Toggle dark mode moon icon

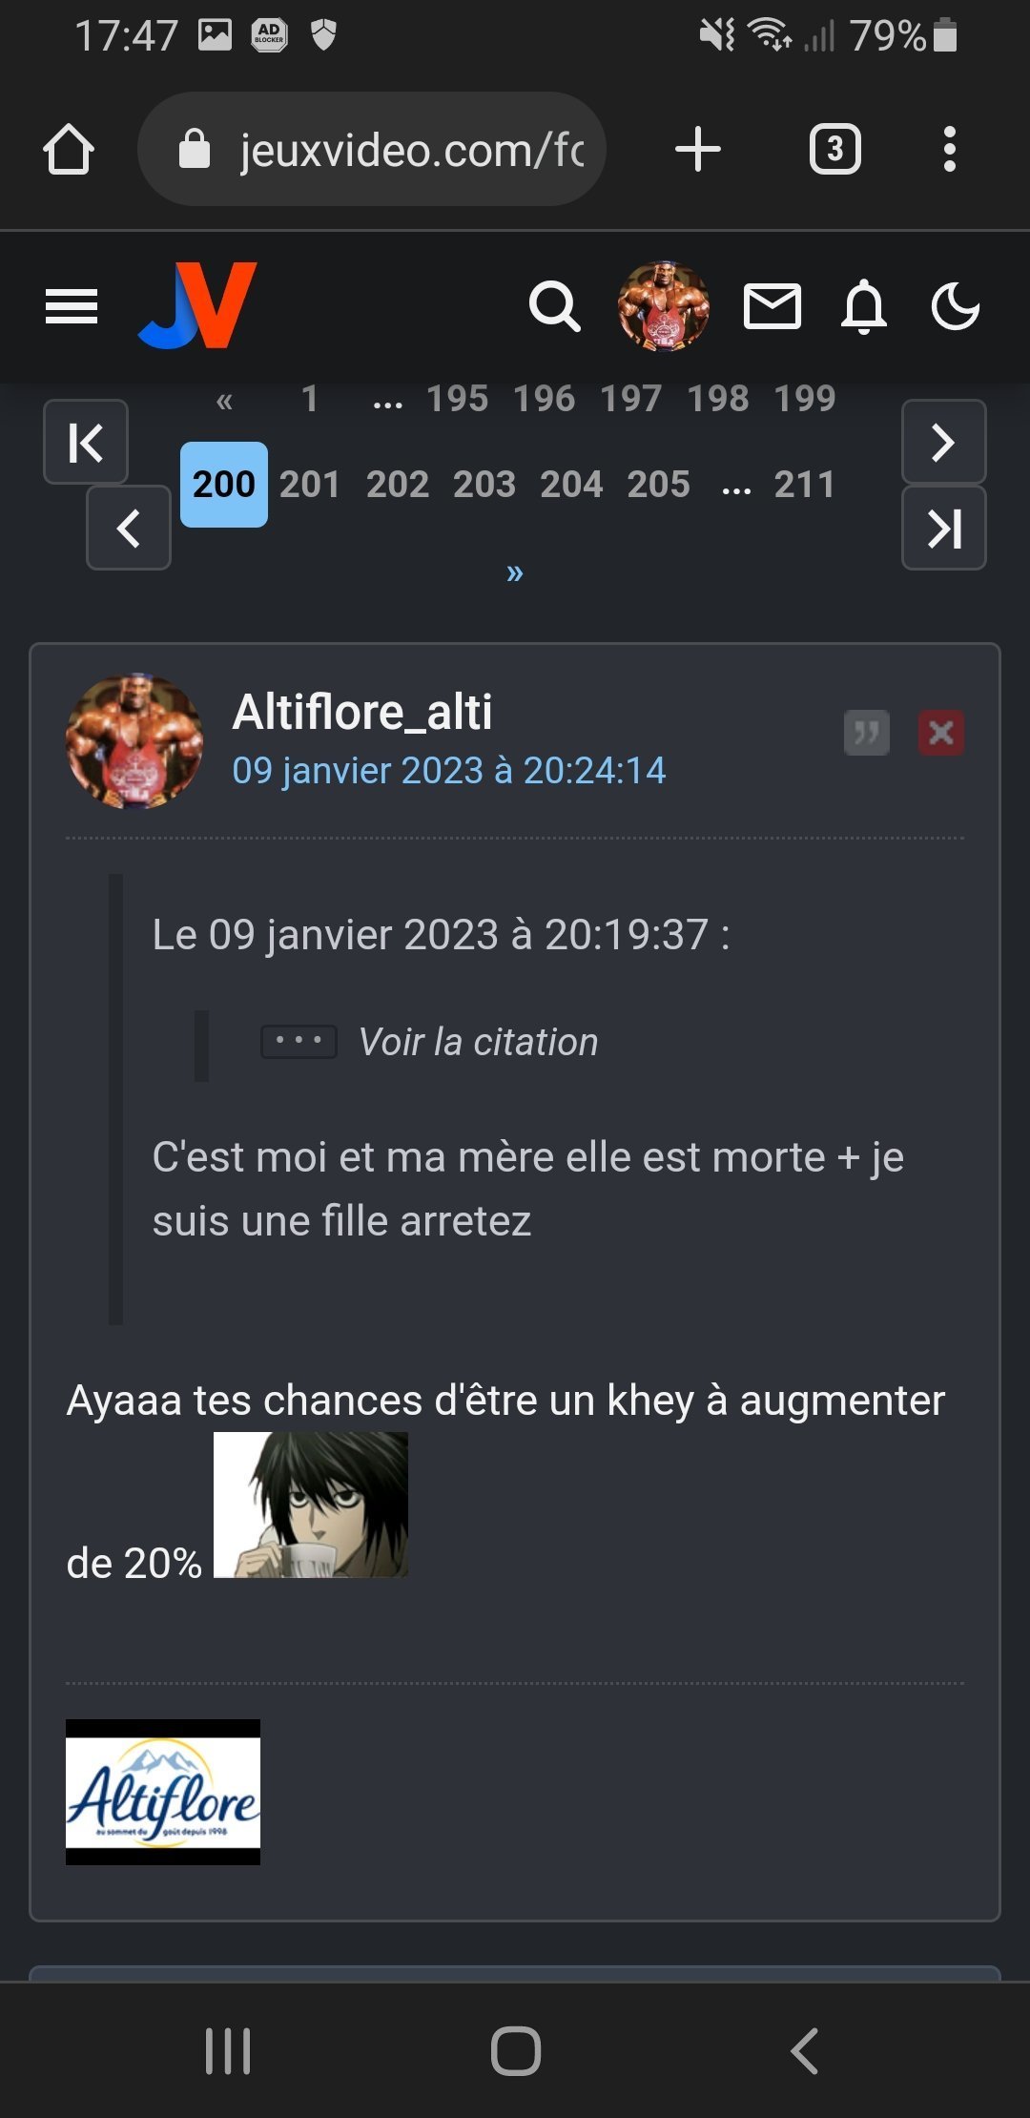(x=956, y=306)
